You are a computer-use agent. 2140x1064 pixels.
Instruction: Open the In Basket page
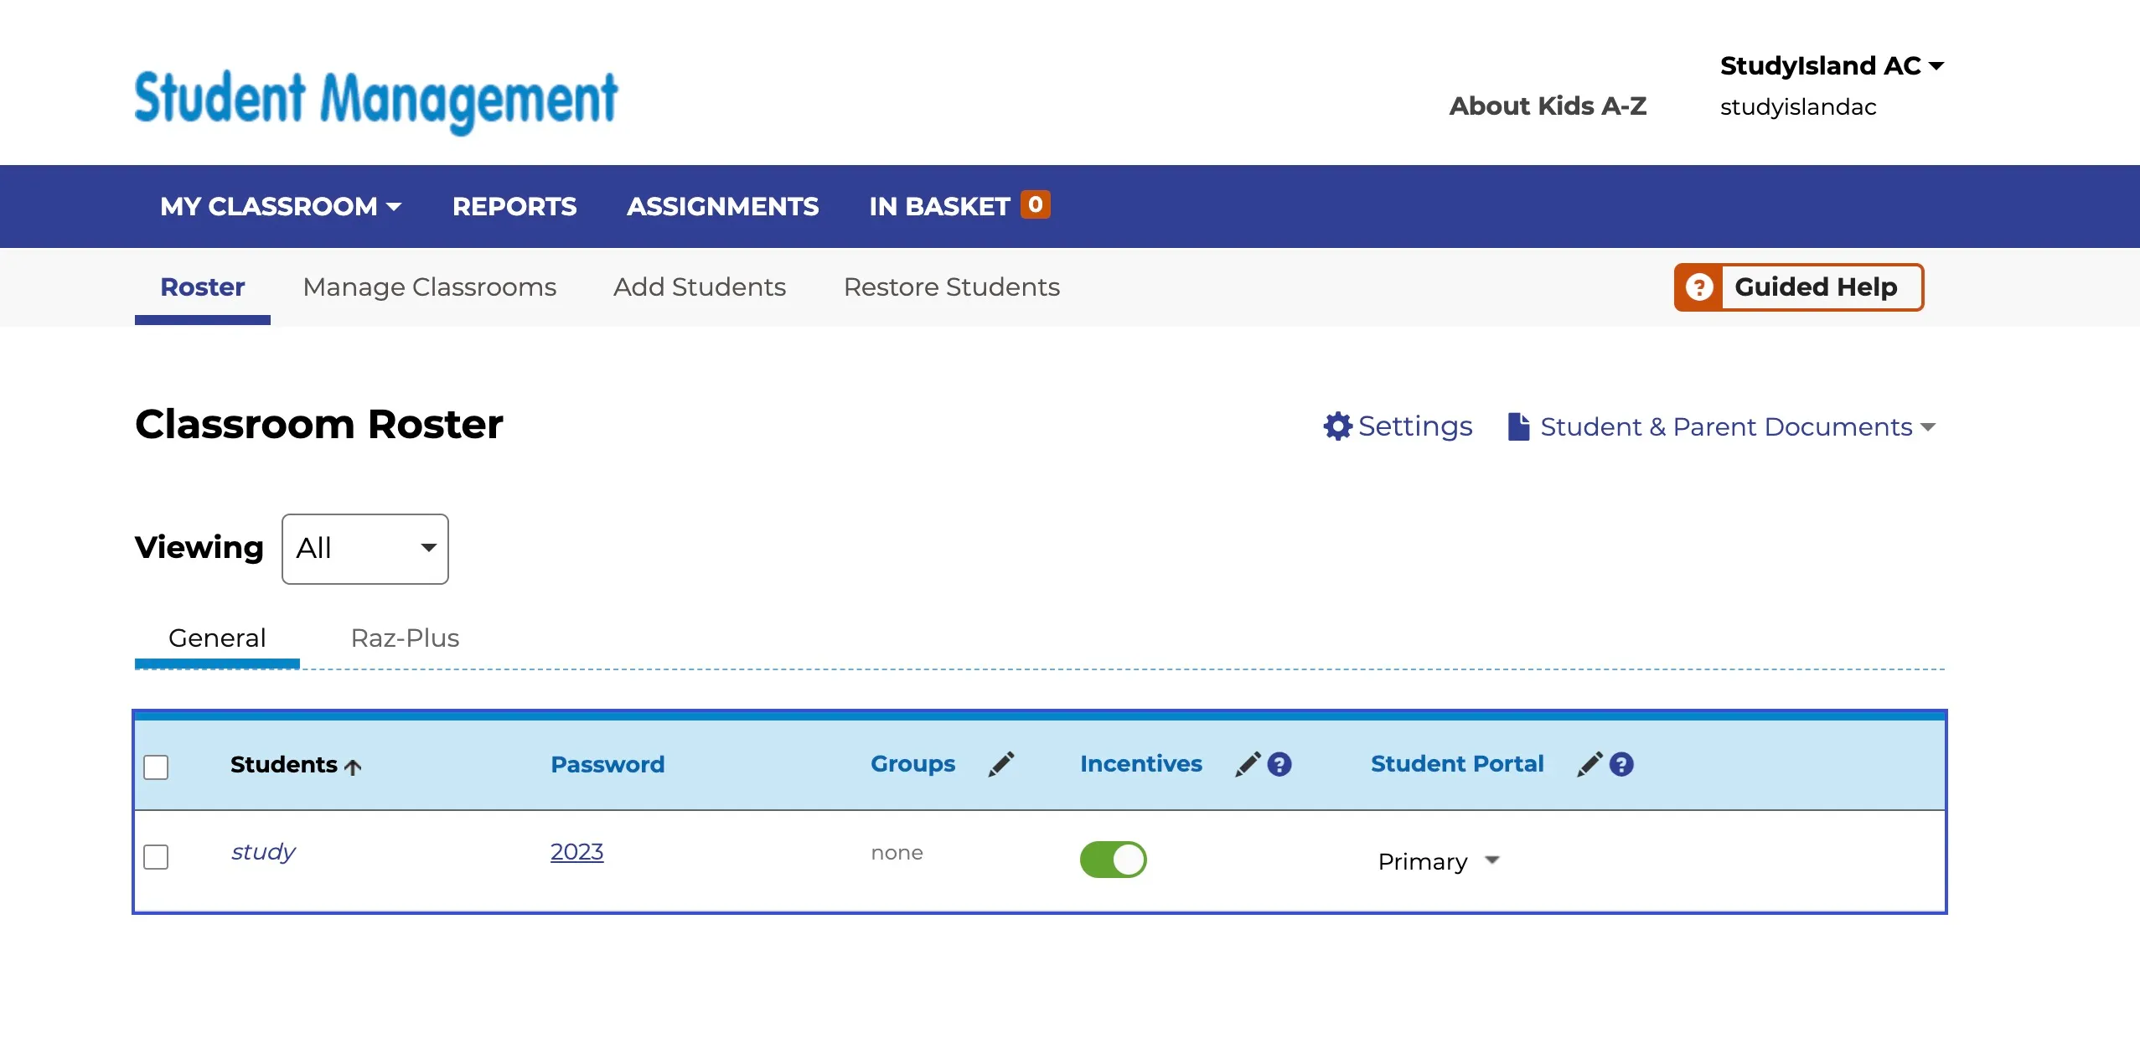[x=939, y=206]
